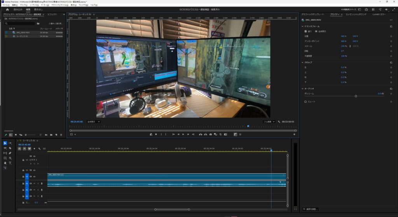The width and height of the screenshot is (398, 217).
Task: Go to Out point
Action: (193, 135)
